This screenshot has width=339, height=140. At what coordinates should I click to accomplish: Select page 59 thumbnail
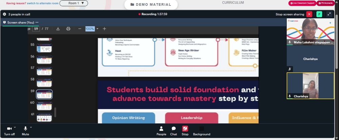click(x=44, y=94)
